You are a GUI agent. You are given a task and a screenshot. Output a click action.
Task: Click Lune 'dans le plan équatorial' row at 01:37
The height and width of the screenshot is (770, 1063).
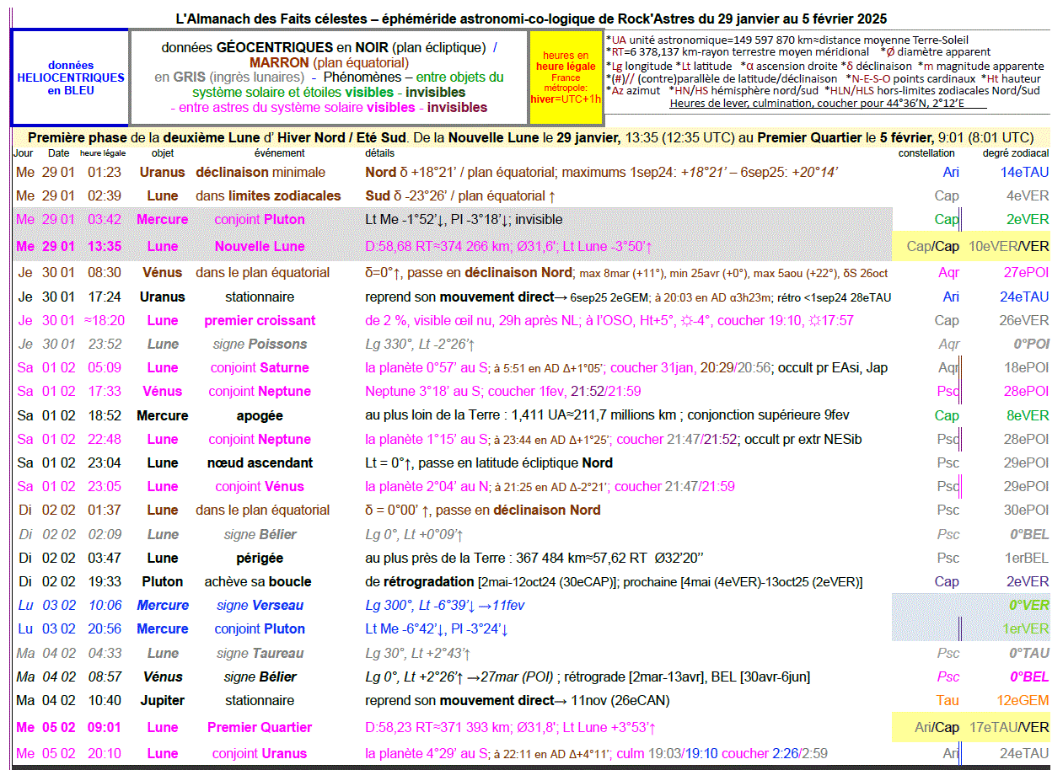tap(533, 510)
